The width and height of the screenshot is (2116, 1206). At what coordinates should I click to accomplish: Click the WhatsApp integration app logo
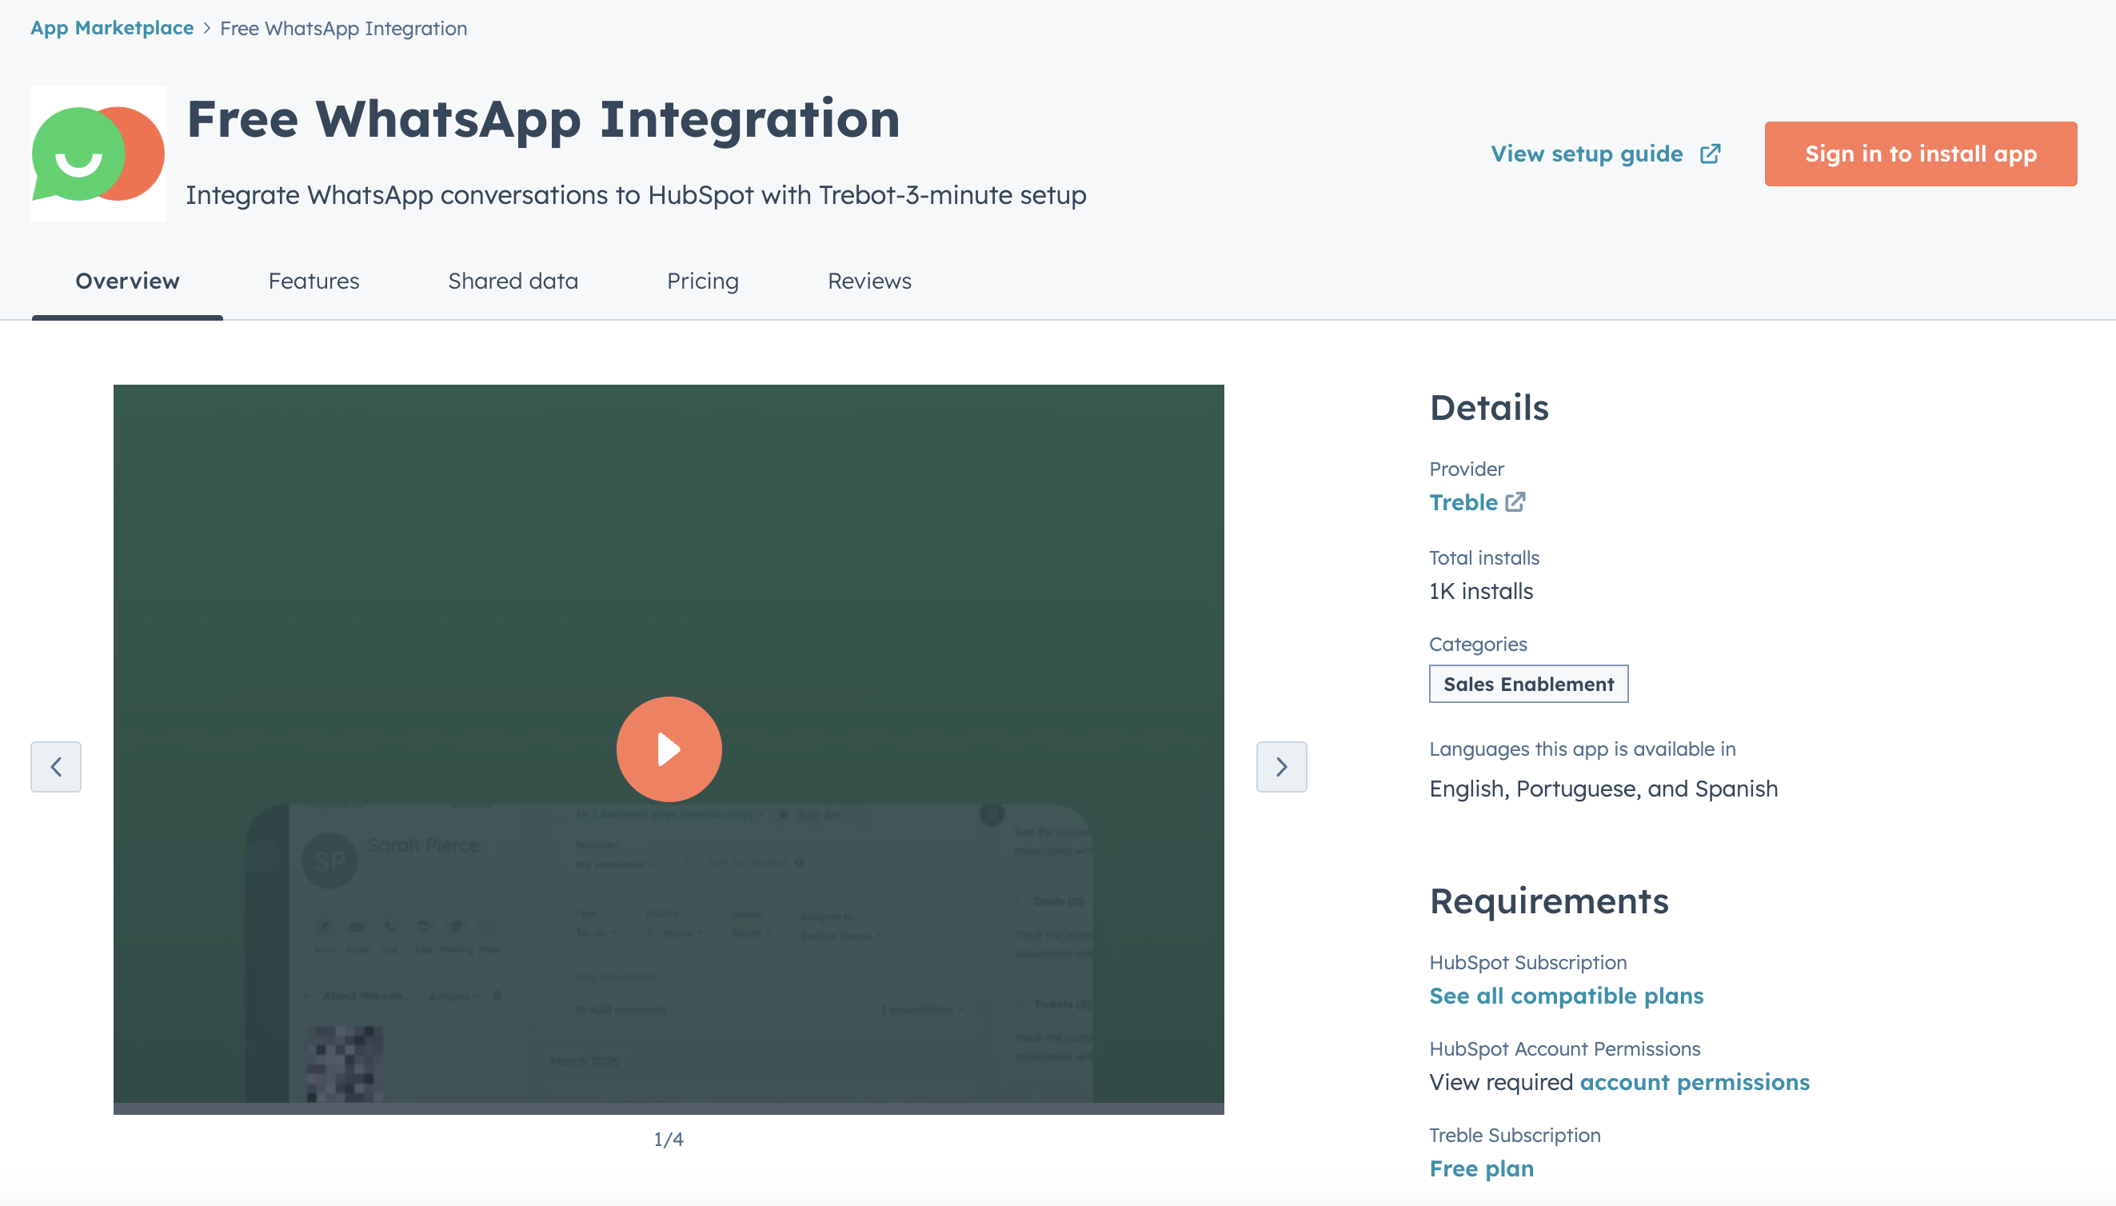[98, 154]
